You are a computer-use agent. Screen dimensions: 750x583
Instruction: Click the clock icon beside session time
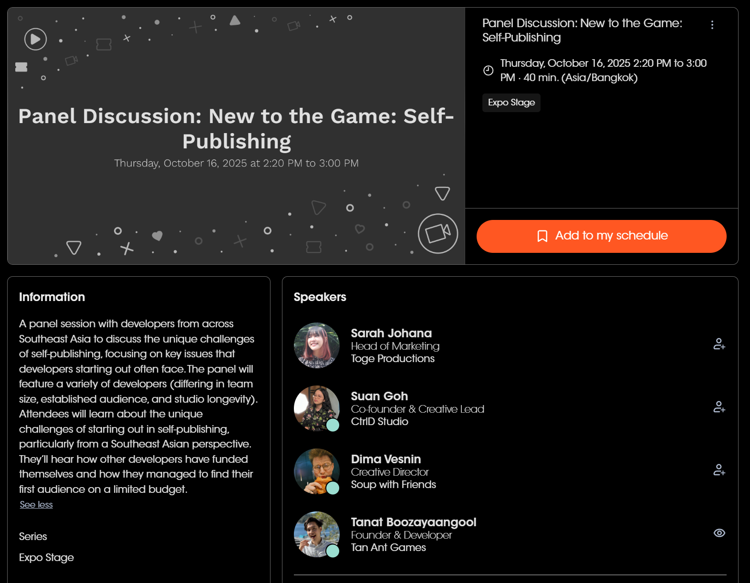tap(488, 71)
